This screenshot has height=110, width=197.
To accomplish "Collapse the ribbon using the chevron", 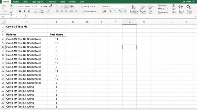I will coord(194,2).
